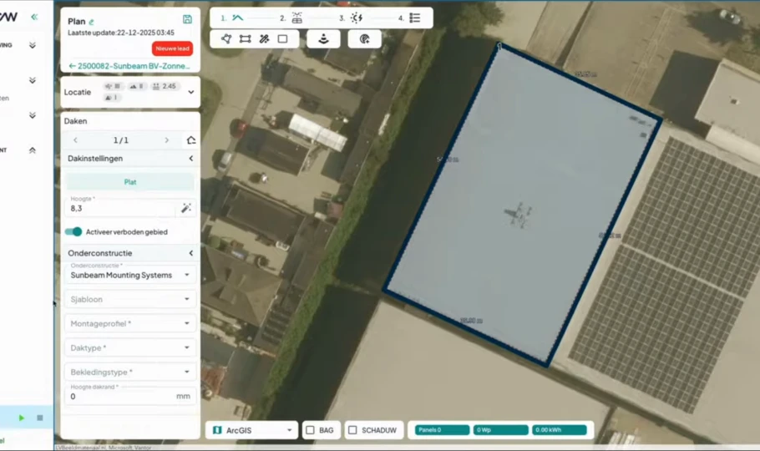Viewport: 760px width, 451px height.
Task: Enable the BAG checkbox
Action: click(310, 430)
